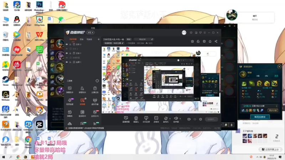
Task: Add a 直播弹幕 source
Action: (126, 119)
